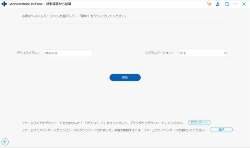Close the Dr.Fone window

click(244, 4)
